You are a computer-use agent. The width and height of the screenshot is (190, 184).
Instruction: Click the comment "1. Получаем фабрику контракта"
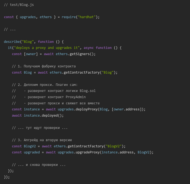(x=44, y=66)
